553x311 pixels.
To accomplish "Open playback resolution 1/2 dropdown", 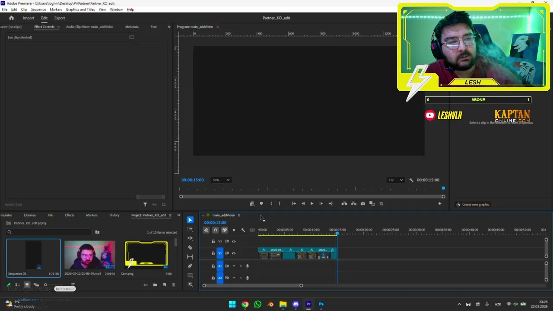I will [395, 180].
